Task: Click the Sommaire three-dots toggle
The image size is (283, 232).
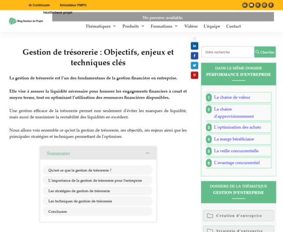Action: coord(148,153)
